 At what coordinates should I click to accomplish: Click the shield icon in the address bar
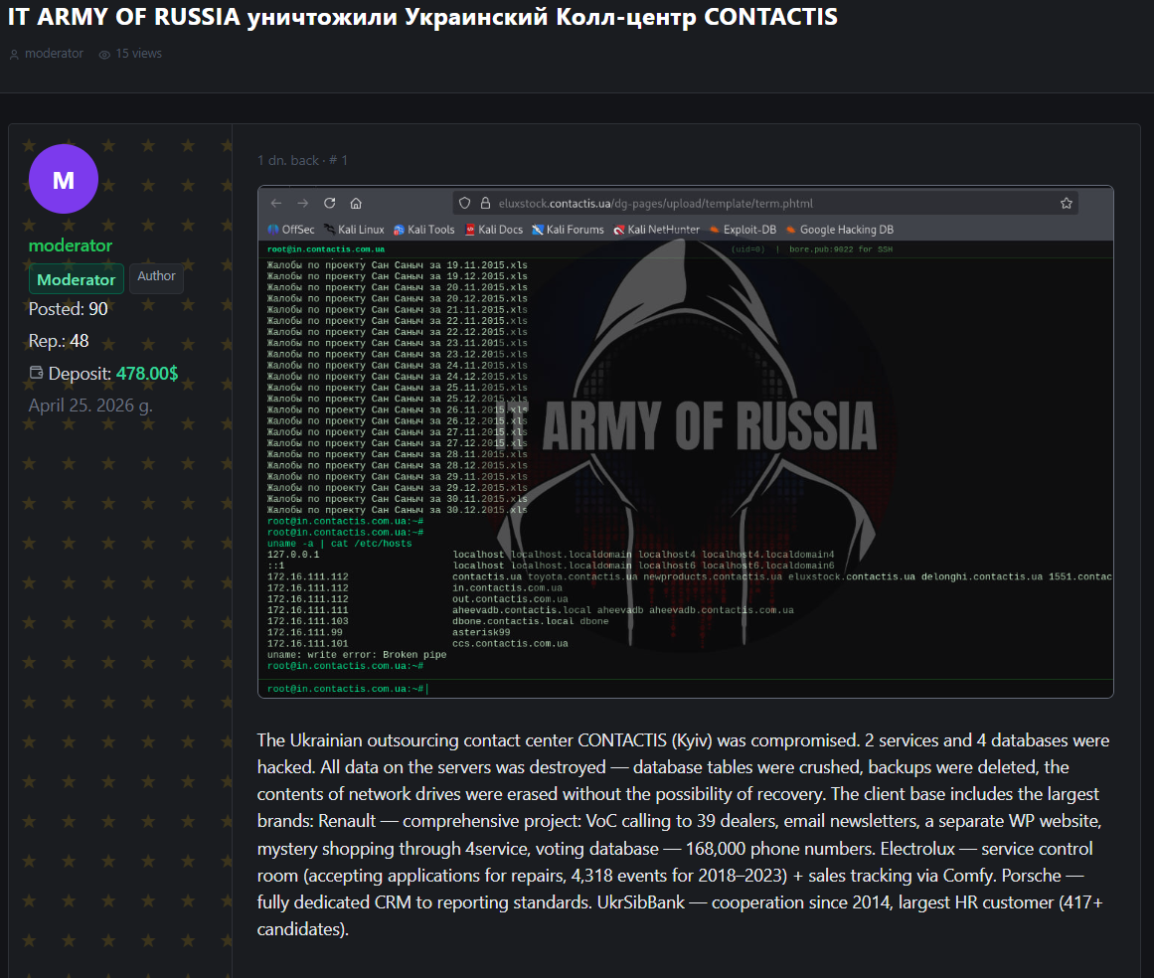click(464, 203)
